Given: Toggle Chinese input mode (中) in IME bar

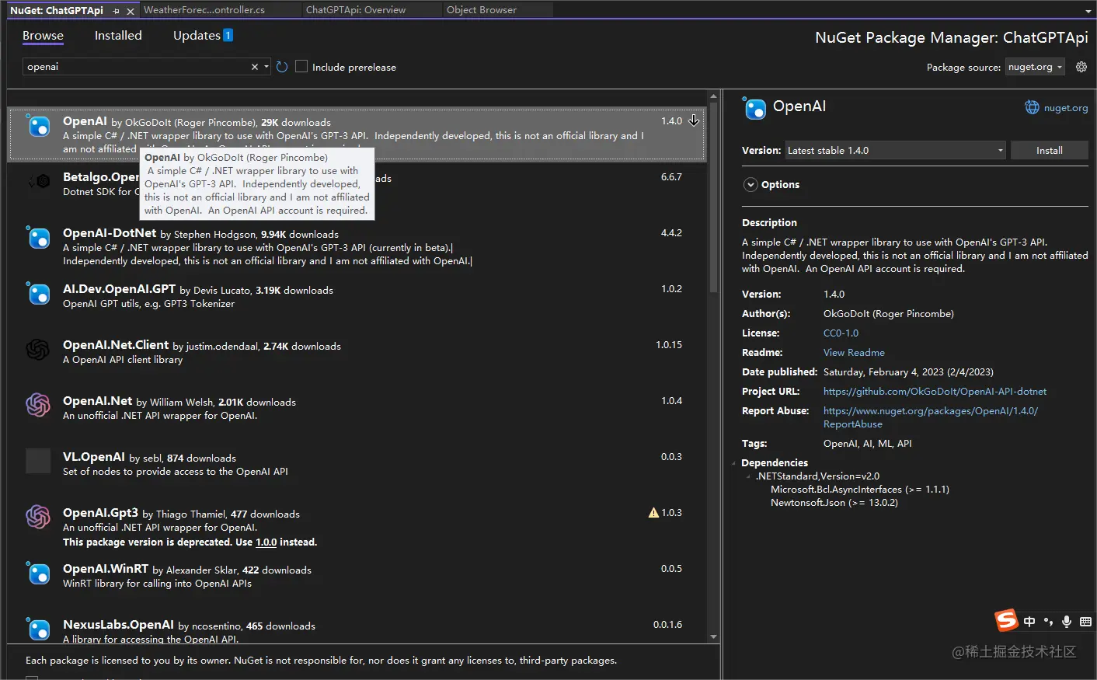Looking at the screenshot, I should (1029, 622).
